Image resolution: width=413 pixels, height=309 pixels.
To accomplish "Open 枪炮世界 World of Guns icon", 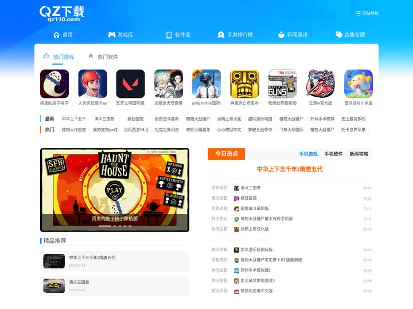I will [282, 84].
